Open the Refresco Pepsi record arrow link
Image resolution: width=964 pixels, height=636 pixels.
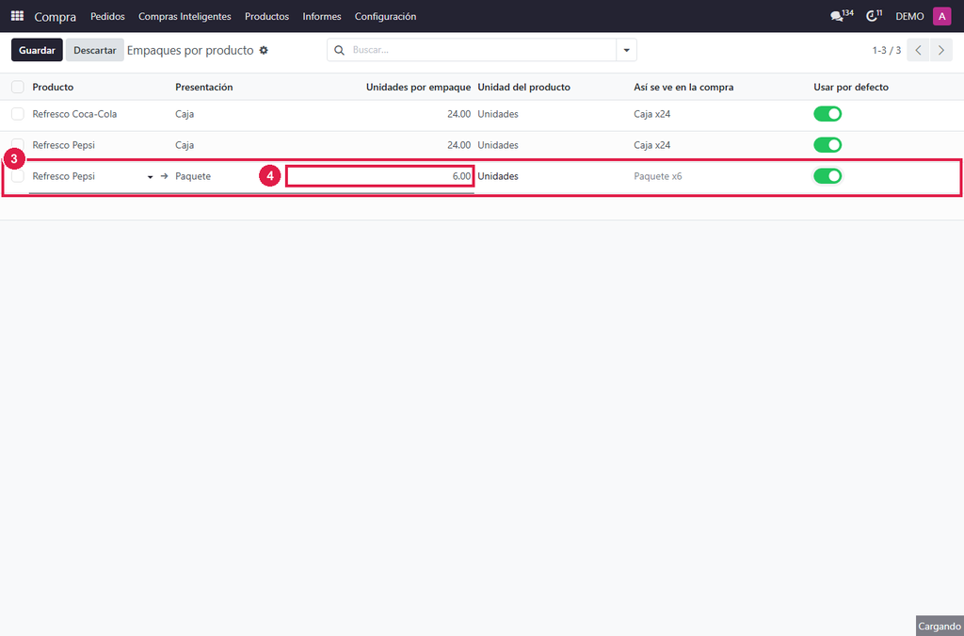tap(164, 176)
